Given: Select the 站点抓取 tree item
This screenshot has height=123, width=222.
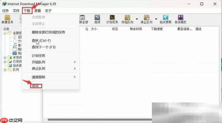Looking at the screenshot, I should click(17, 65).
